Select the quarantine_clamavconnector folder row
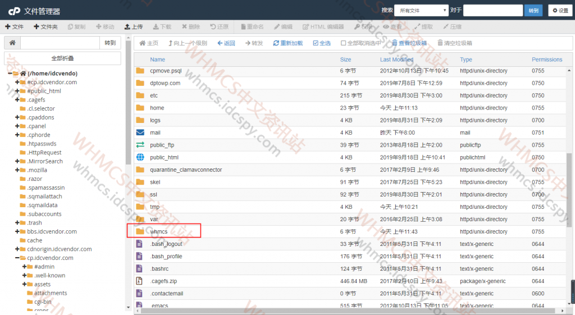Image resolution: width=575 pixels, height=315 pixels. coord(351,170)
